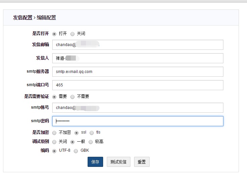Select tls encryption radio button
This screenshot has width=247, height=180.
pyautogui.click(x=92, y=133)
